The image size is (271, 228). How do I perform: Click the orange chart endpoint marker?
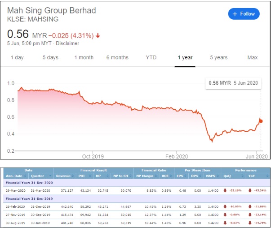[261, 121]
